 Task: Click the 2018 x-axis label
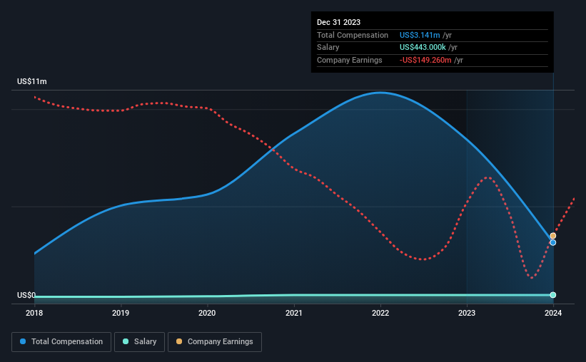pyautogui.click(x=34, y=313)
